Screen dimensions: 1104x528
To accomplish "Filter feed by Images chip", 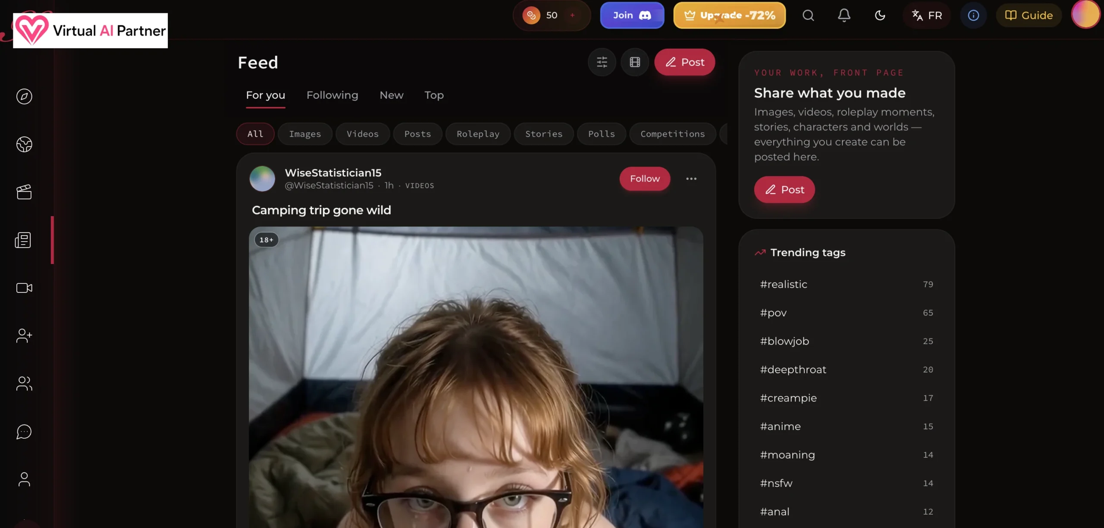I will (x=305, y=134).
